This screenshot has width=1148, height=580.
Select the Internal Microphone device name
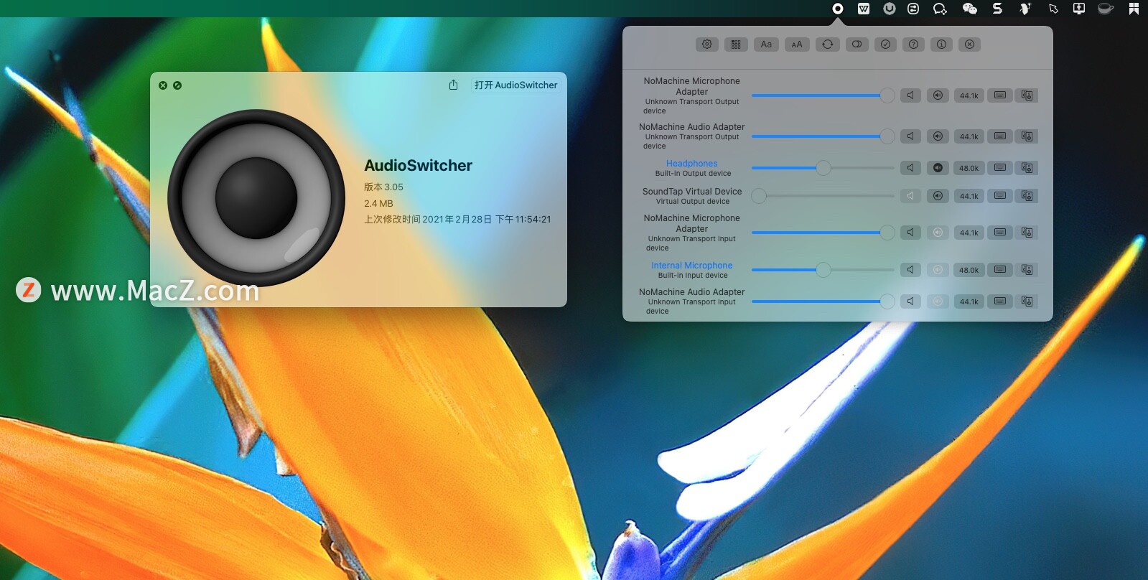pos(691,266)
